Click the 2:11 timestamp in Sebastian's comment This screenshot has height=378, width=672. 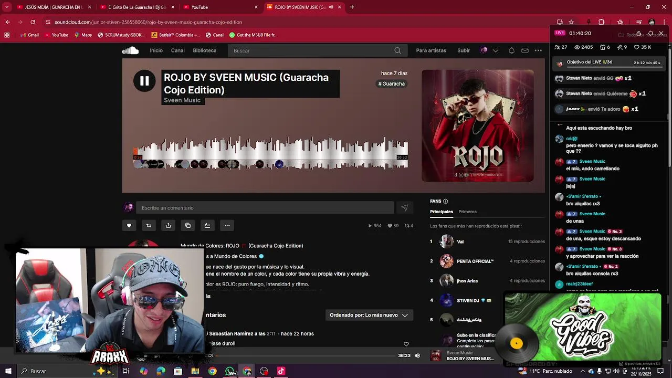pyautogui.click(x=271, y=334)
